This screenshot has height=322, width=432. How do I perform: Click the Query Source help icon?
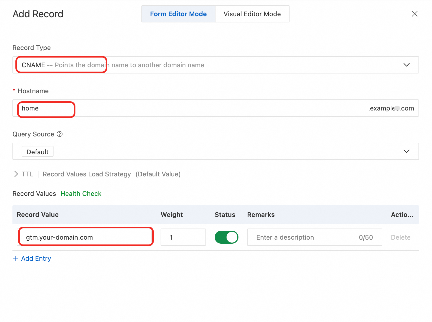coord(60,134)
